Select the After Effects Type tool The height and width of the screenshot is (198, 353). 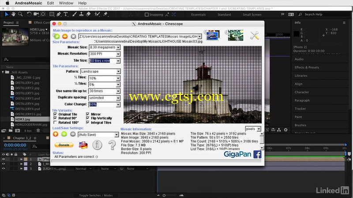66,14
